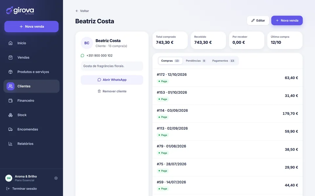This screenshot has height=196, width=315.
Task: Open purchase #114 from 03/09/2026
Action: [227, 114]
